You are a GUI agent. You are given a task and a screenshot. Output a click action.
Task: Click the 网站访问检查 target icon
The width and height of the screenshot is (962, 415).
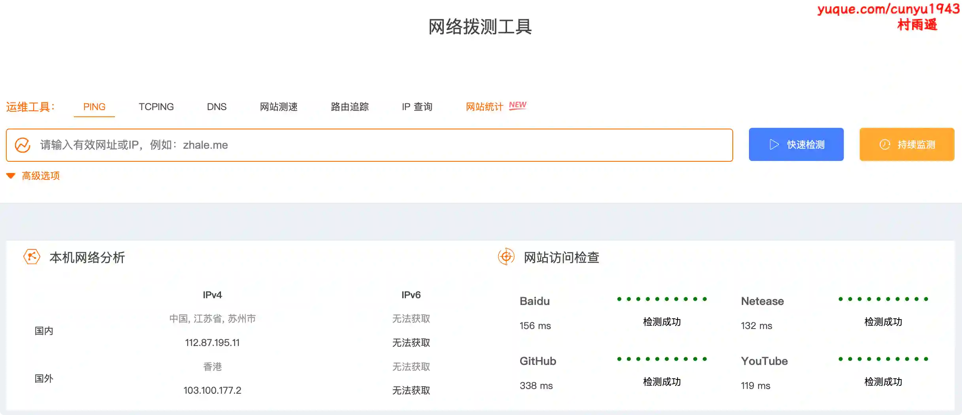click(x=506, y=257)
